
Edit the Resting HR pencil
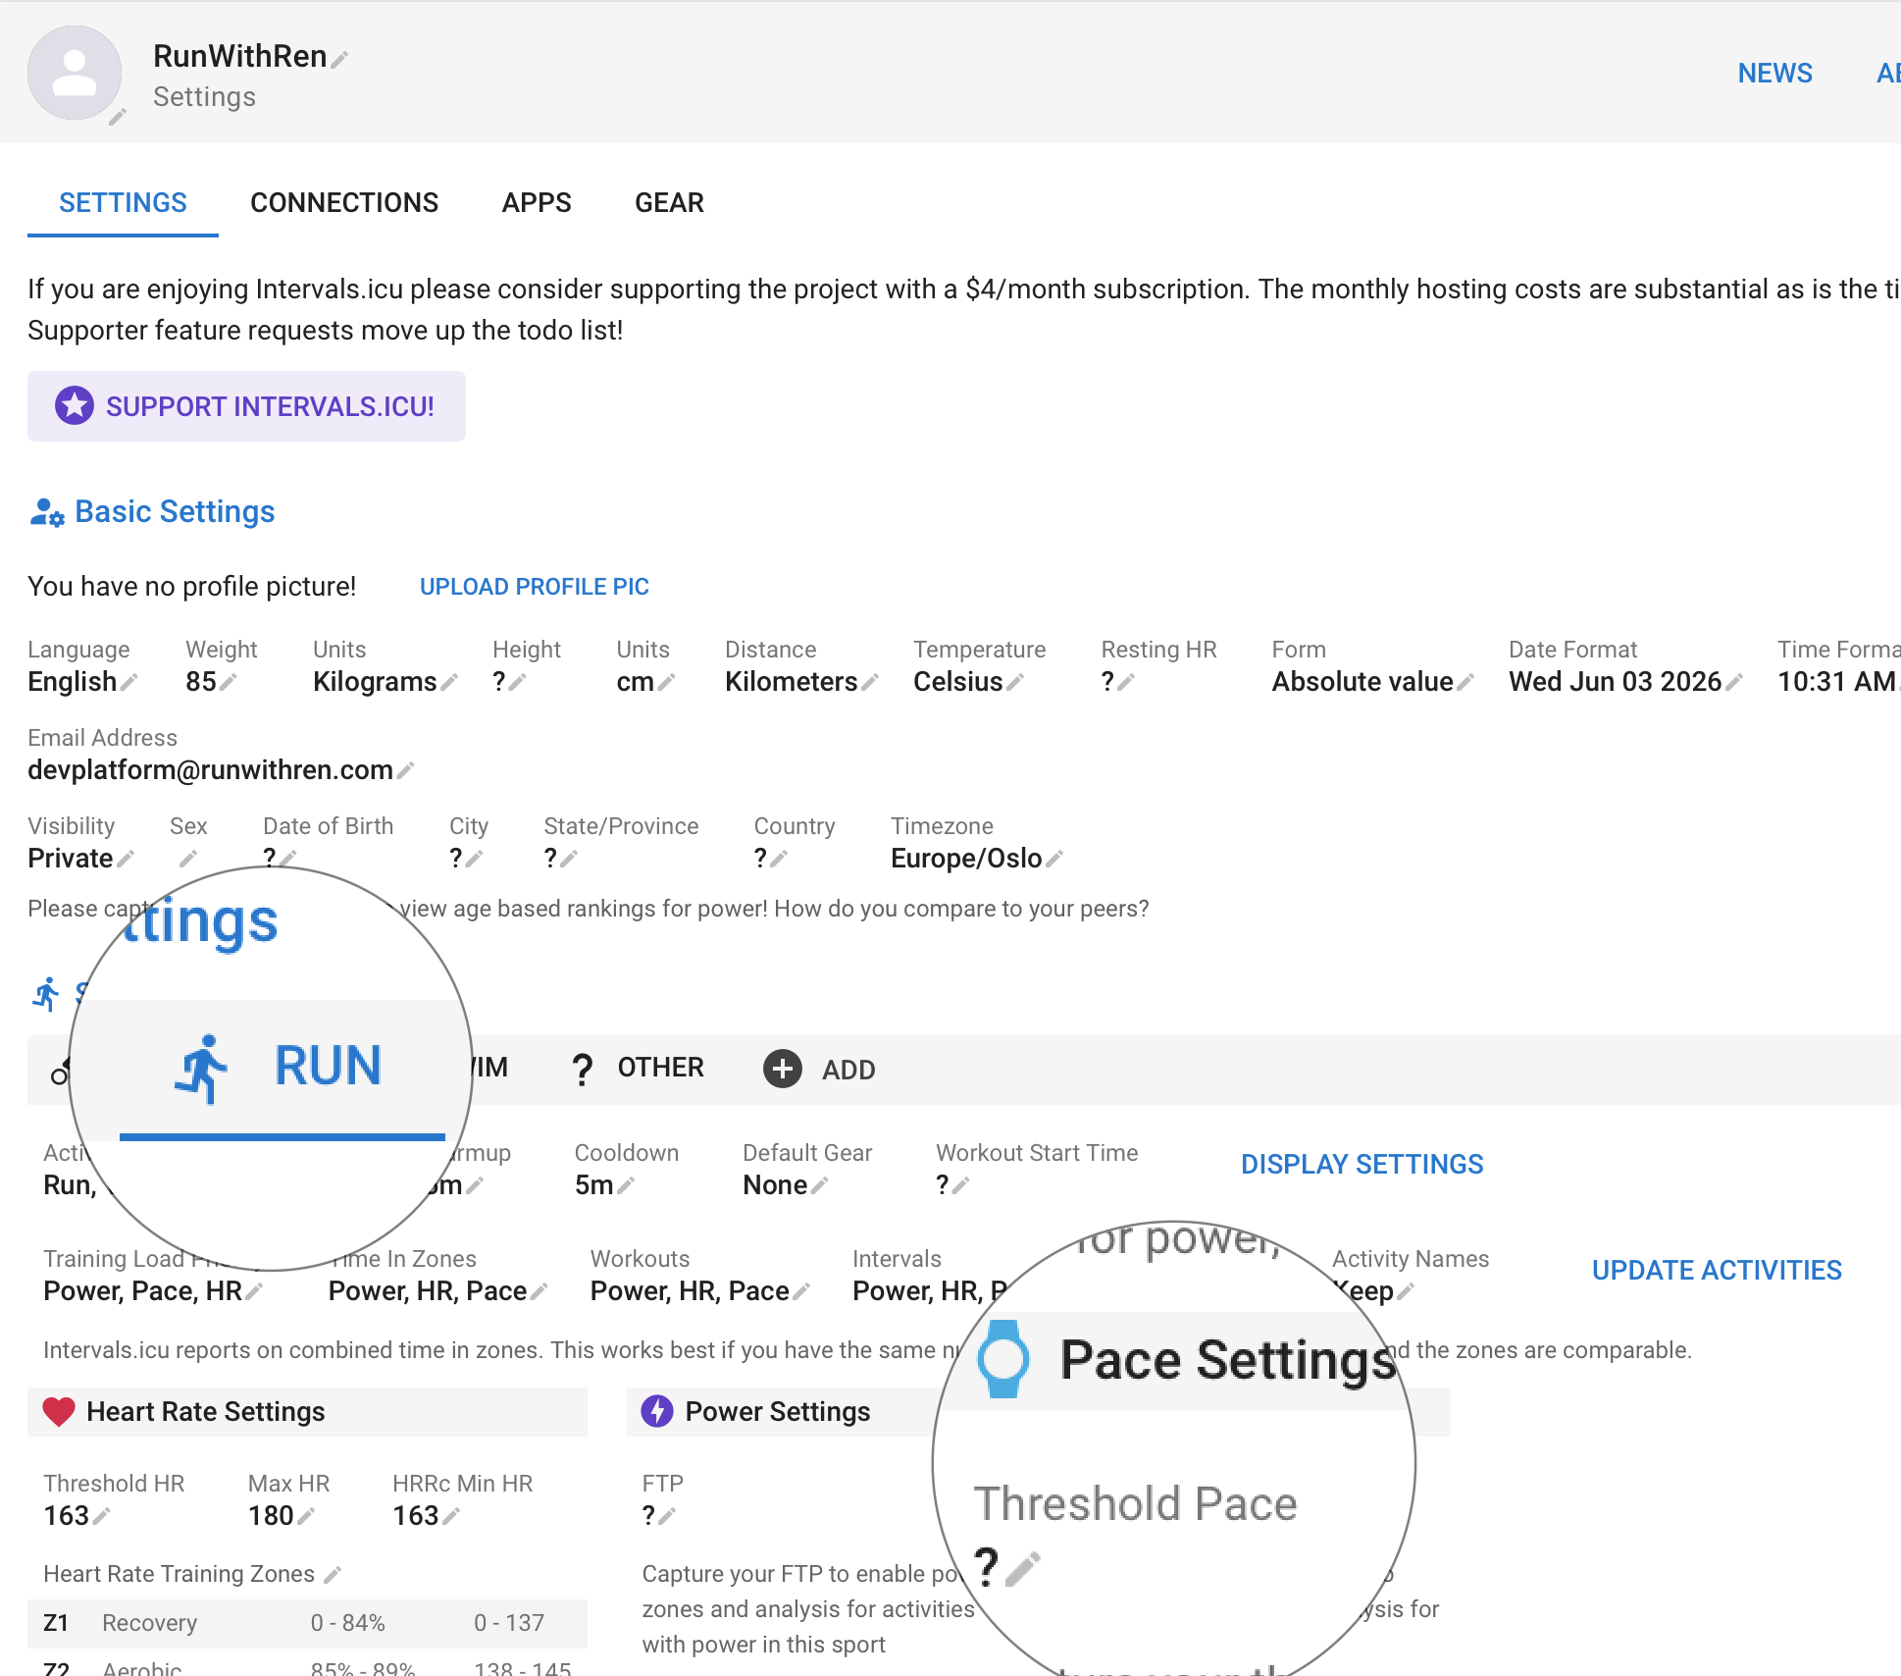click(1126, 682)
